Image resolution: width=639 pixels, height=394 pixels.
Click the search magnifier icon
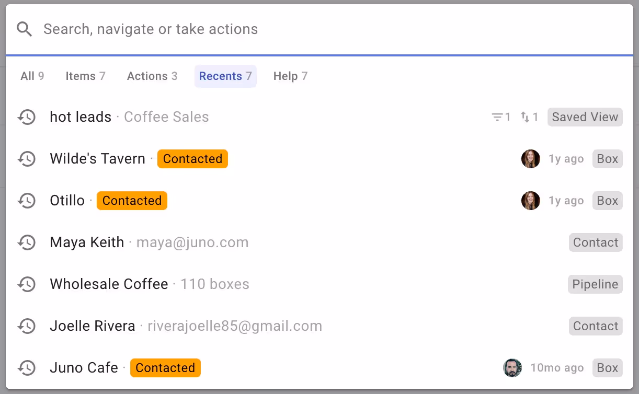24,29
